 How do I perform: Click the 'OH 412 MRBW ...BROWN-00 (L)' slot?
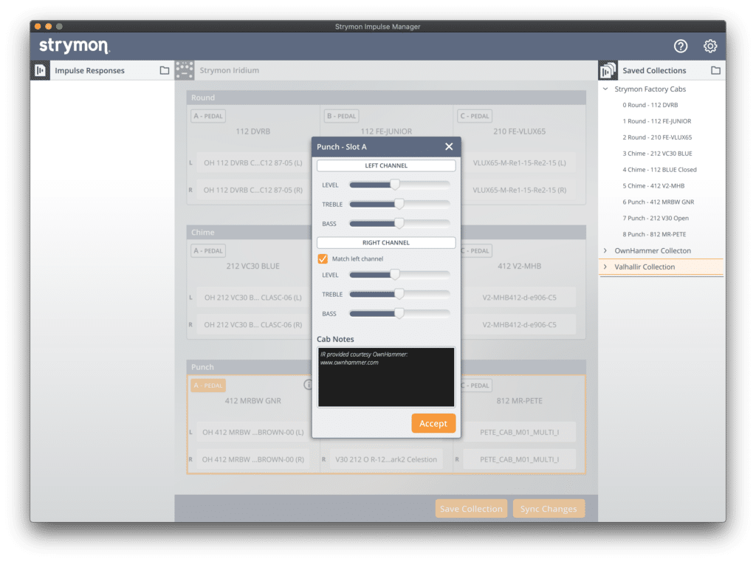coord(253,432)
